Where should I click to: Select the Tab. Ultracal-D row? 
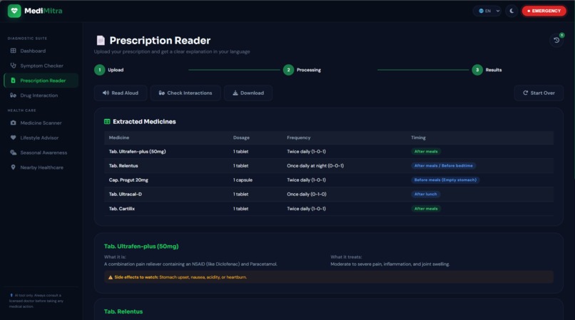(x=329, y=195)
